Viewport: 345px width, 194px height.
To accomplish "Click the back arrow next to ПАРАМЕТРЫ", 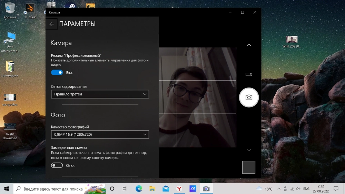I will pos(51,24).
